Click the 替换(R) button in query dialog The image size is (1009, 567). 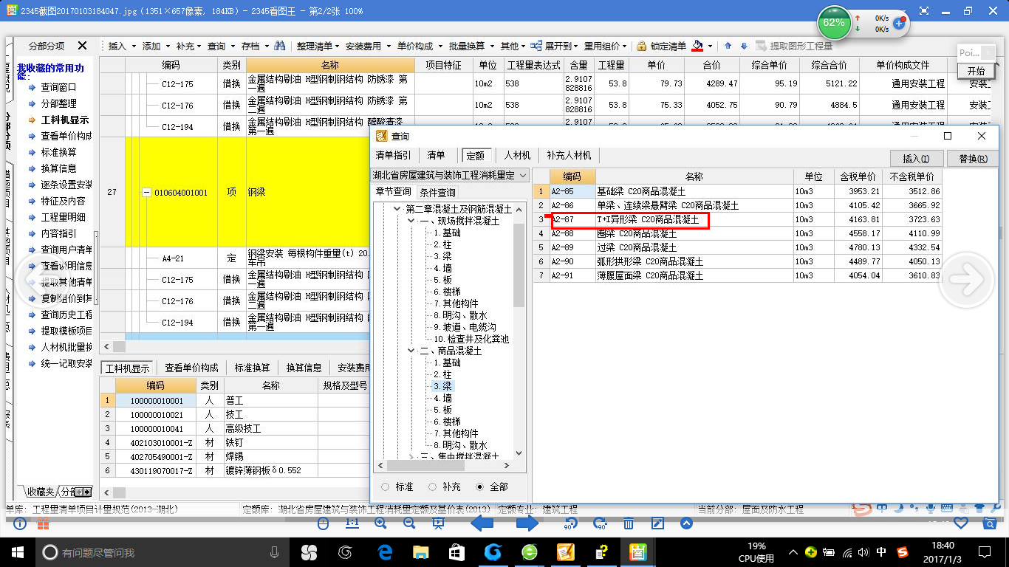pos(973,158)
